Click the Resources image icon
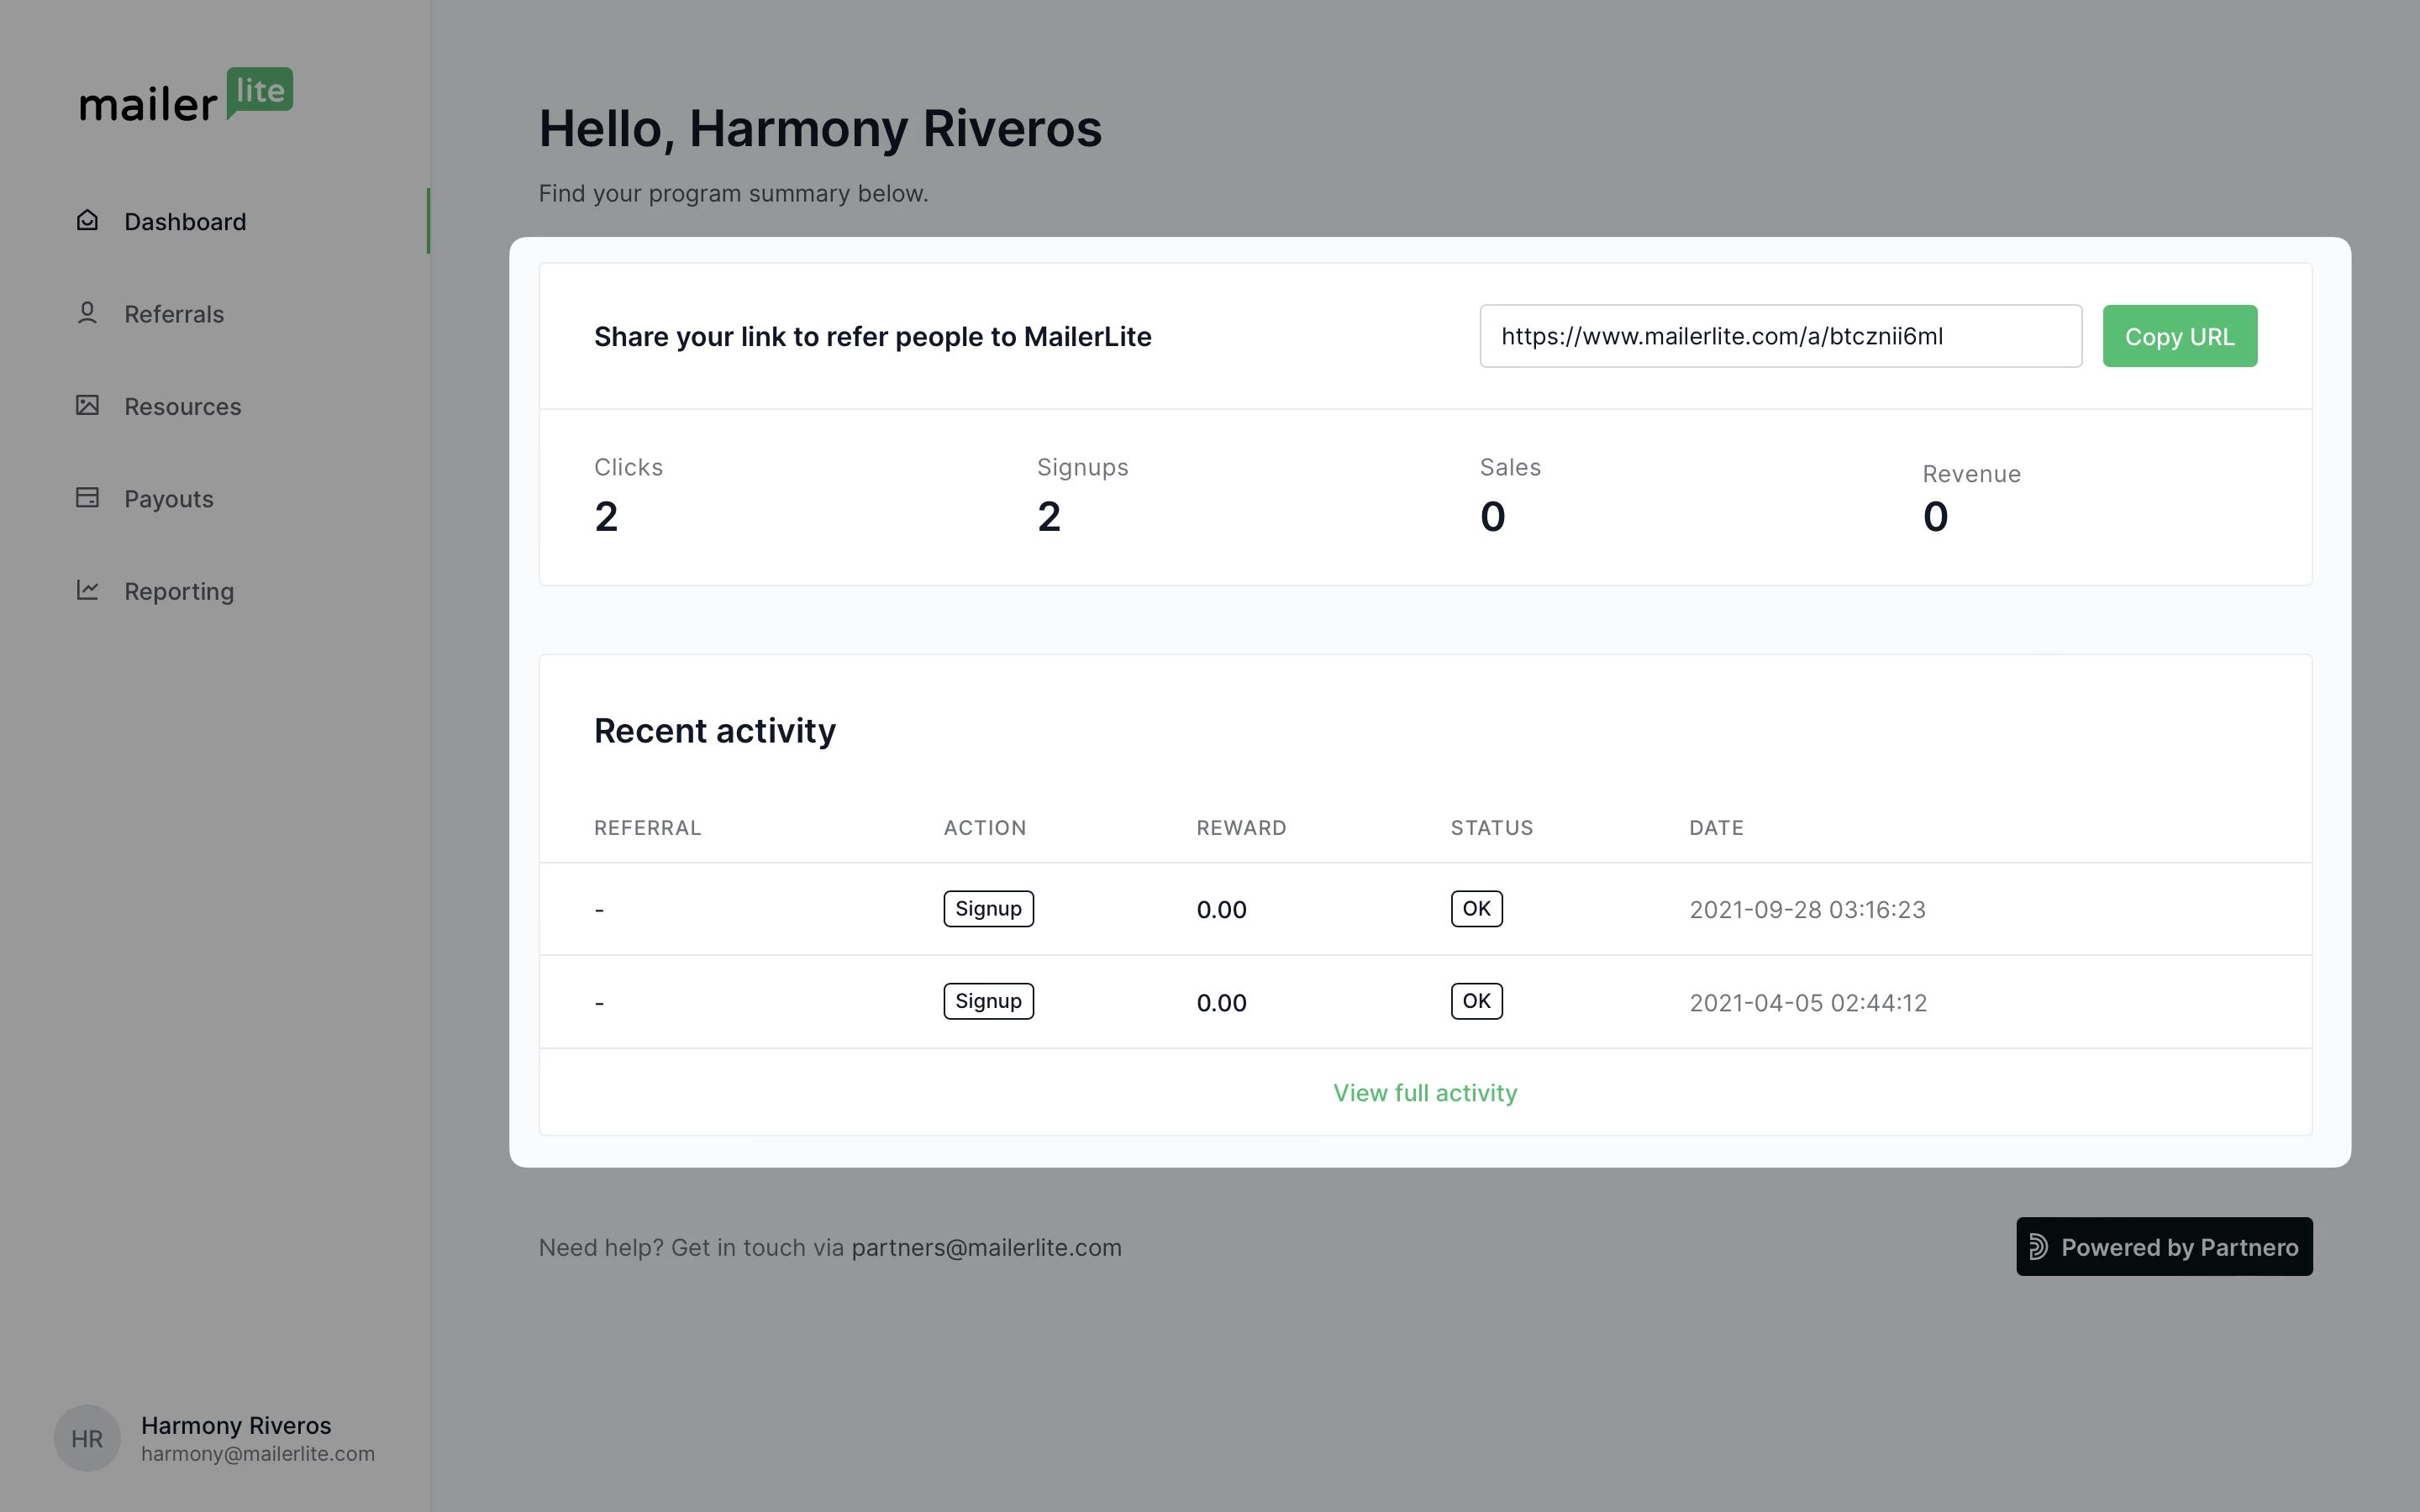 [87, 405]
